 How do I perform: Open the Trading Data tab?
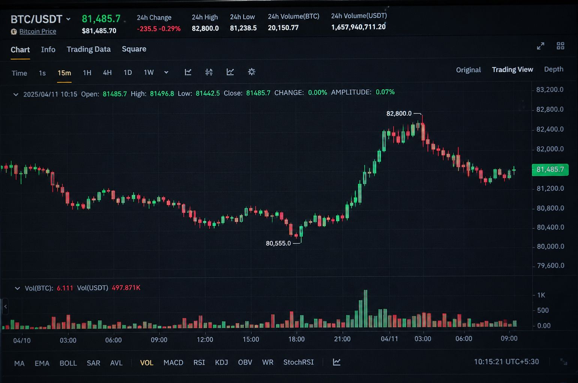point(89,49)
